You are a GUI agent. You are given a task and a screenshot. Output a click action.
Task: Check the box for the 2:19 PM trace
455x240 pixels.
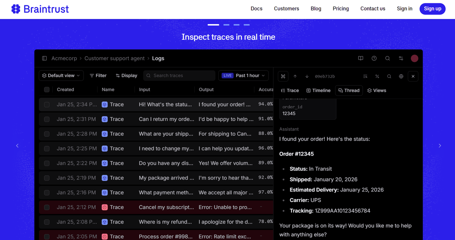pos(47,178)
